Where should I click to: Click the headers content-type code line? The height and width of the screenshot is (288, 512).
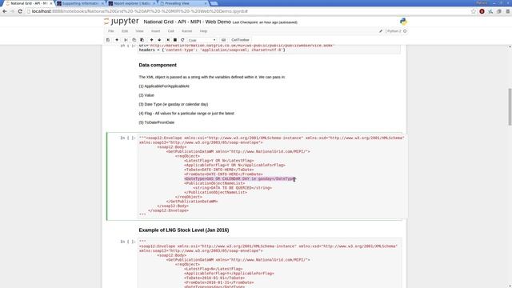click(212, 50)
